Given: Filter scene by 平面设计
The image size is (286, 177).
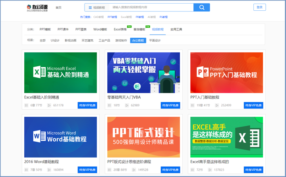Looking at the screenshot, I should 155,40.
